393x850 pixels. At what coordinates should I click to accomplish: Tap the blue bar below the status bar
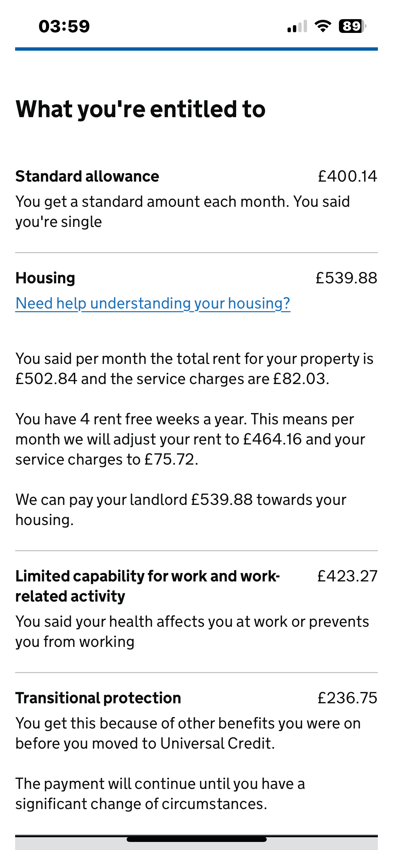pyautogui.click(x=196, y=49)
